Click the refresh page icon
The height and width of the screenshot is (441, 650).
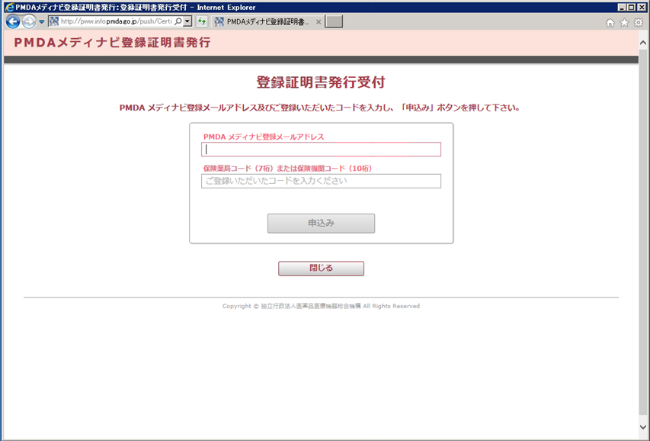click(201, 21)
